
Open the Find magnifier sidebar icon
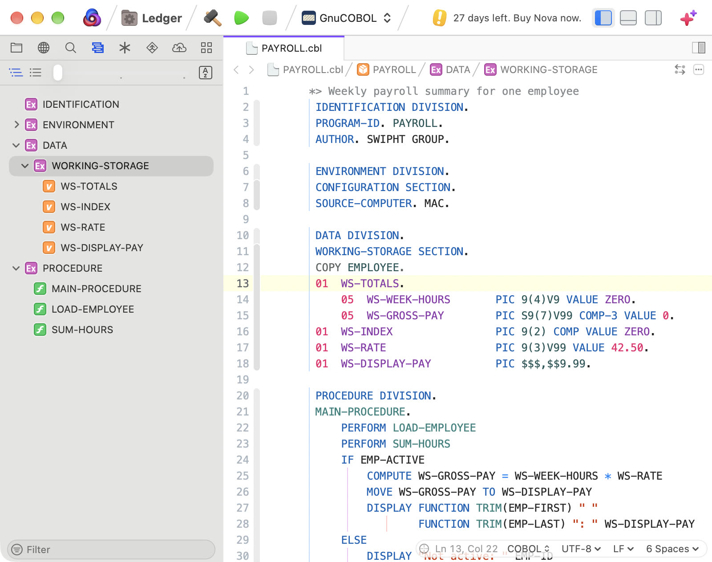(71, 48)
